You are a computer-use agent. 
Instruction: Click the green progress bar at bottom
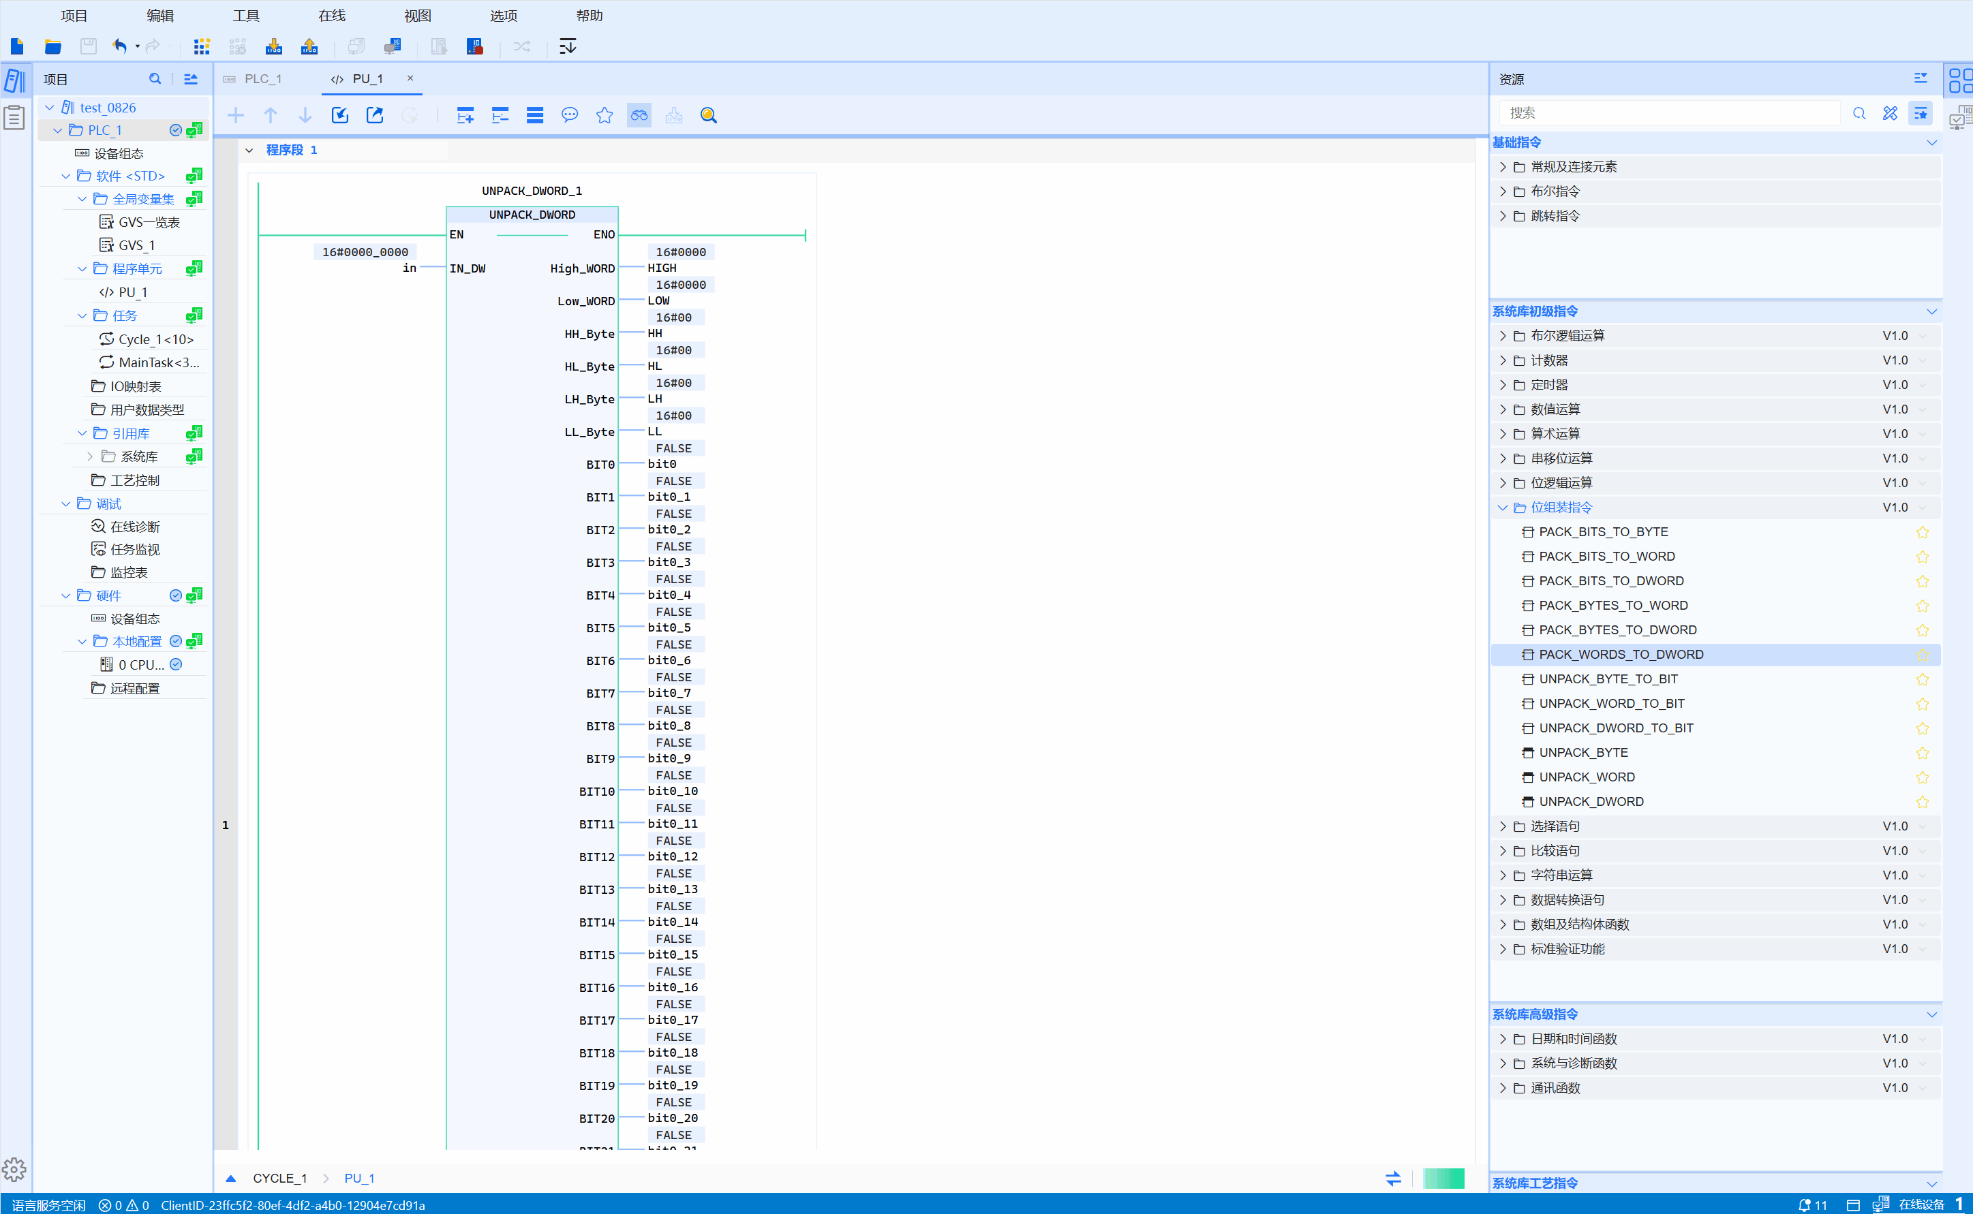pos(1443,1178)
